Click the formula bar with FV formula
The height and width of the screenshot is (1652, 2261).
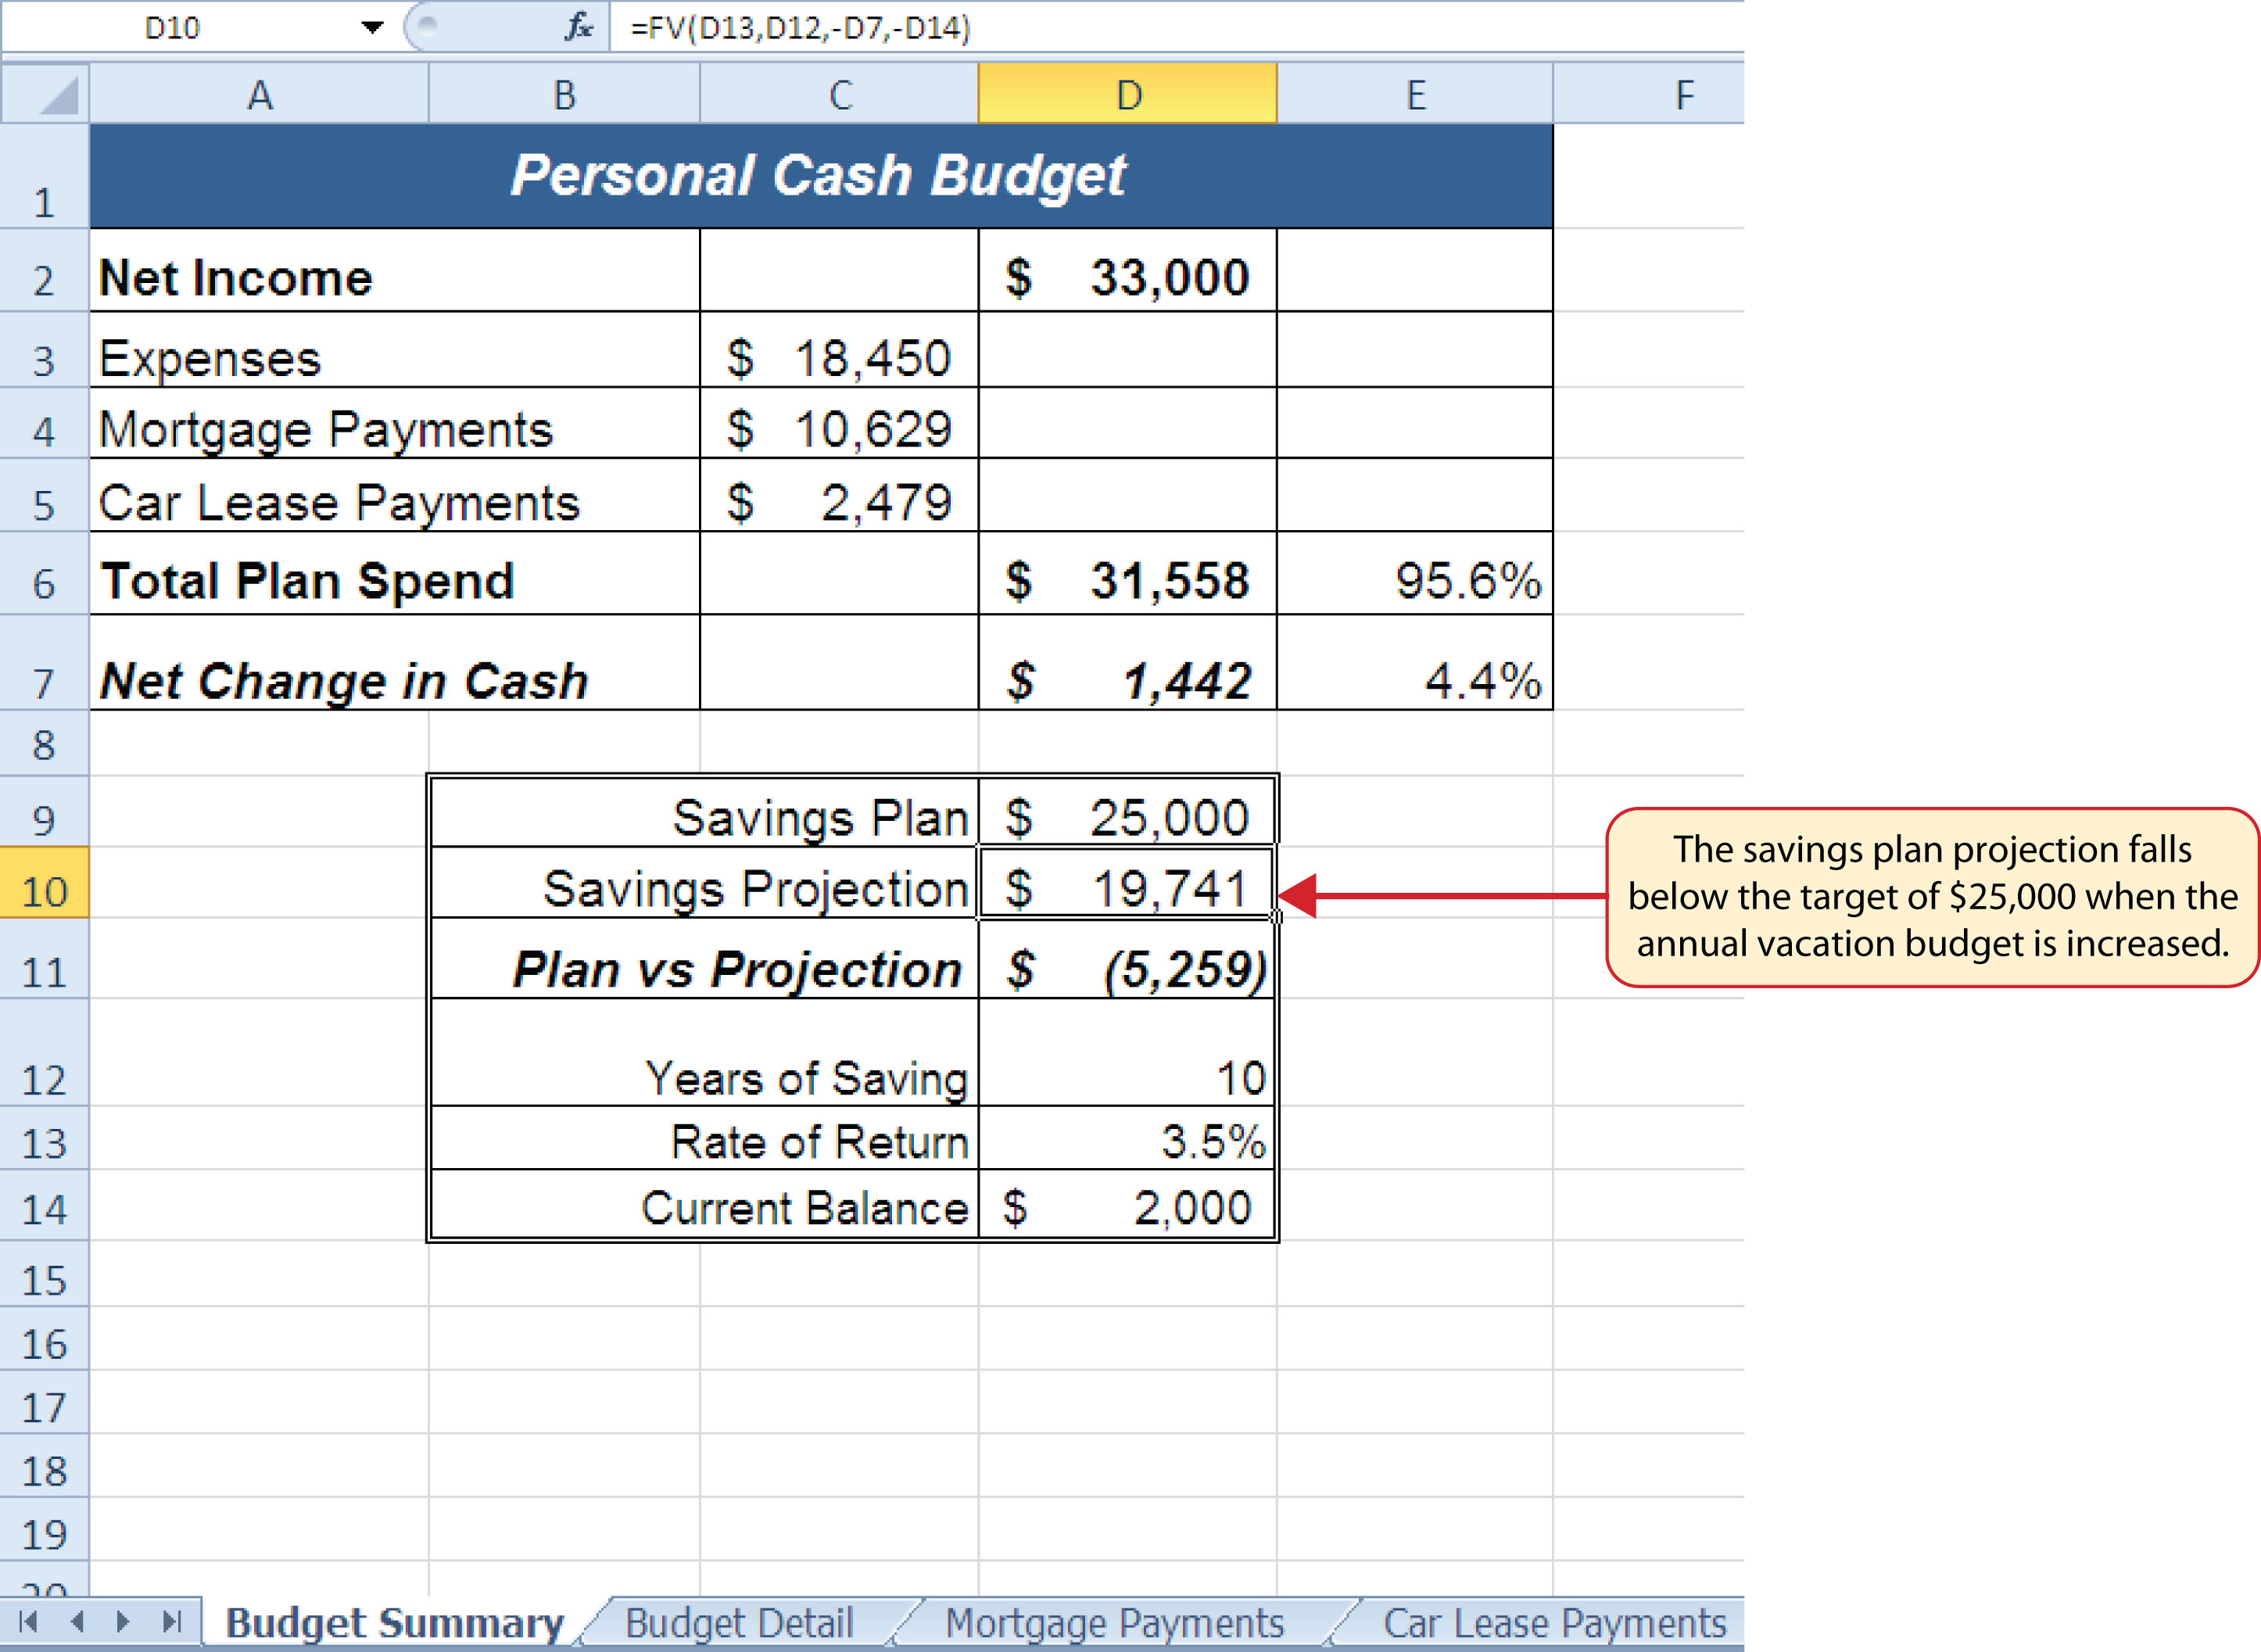click(1176, 27)
